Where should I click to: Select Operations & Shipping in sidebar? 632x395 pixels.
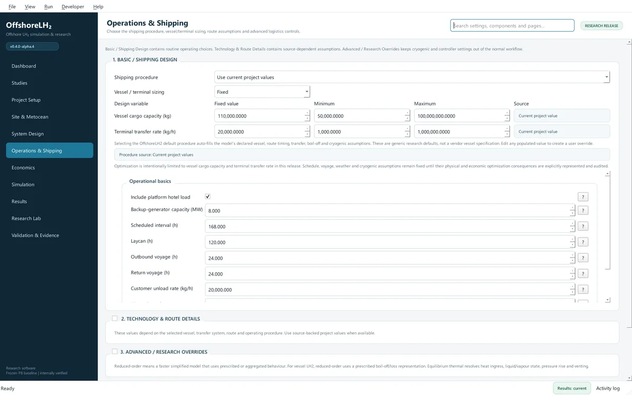click(50, 151)
